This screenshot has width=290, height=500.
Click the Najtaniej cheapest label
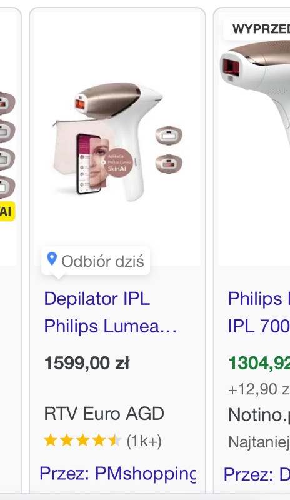[x=259, y=442]
